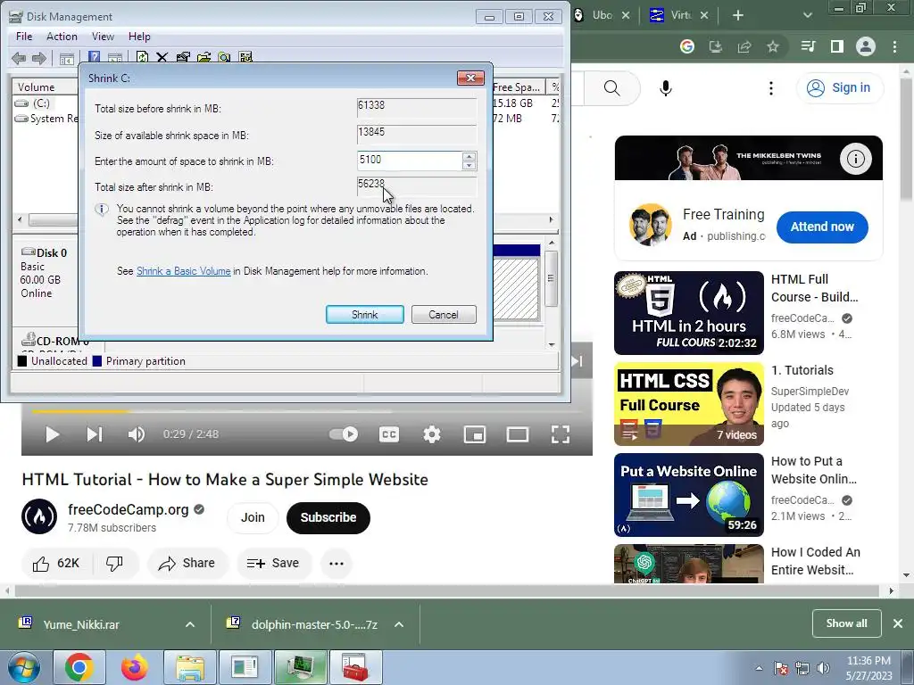Mute the video volume speaker
This screenshot has width=914, height=685.
137,434
